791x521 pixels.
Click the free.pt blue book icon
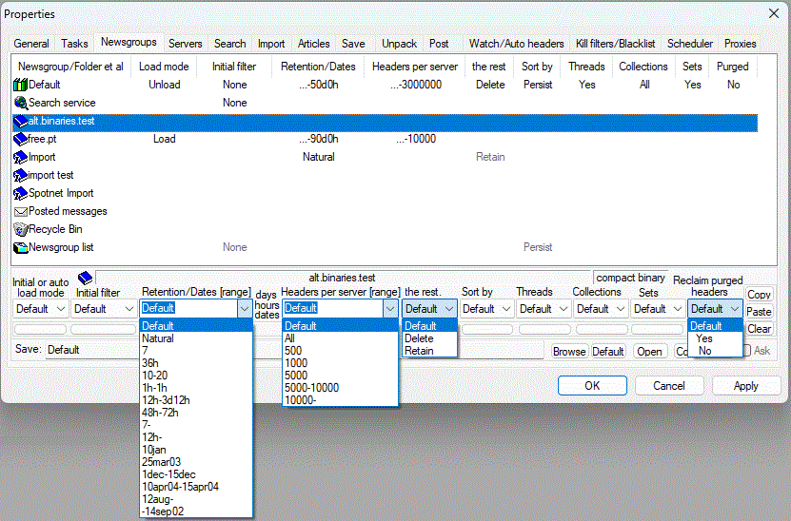click(x=20, y=139)
